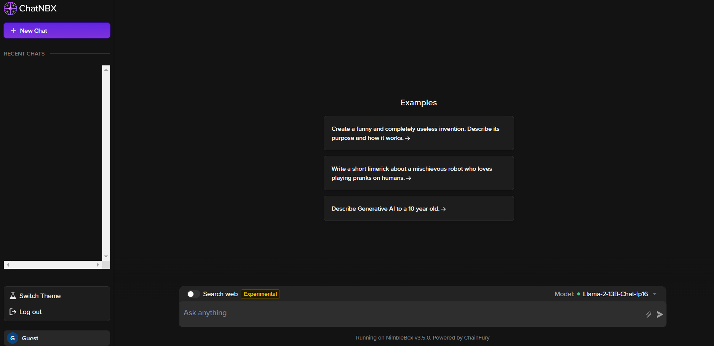Click the Guest avatar icon
Image resolution: width=714 pixels, height=346 pixels.
pos(13,338)
